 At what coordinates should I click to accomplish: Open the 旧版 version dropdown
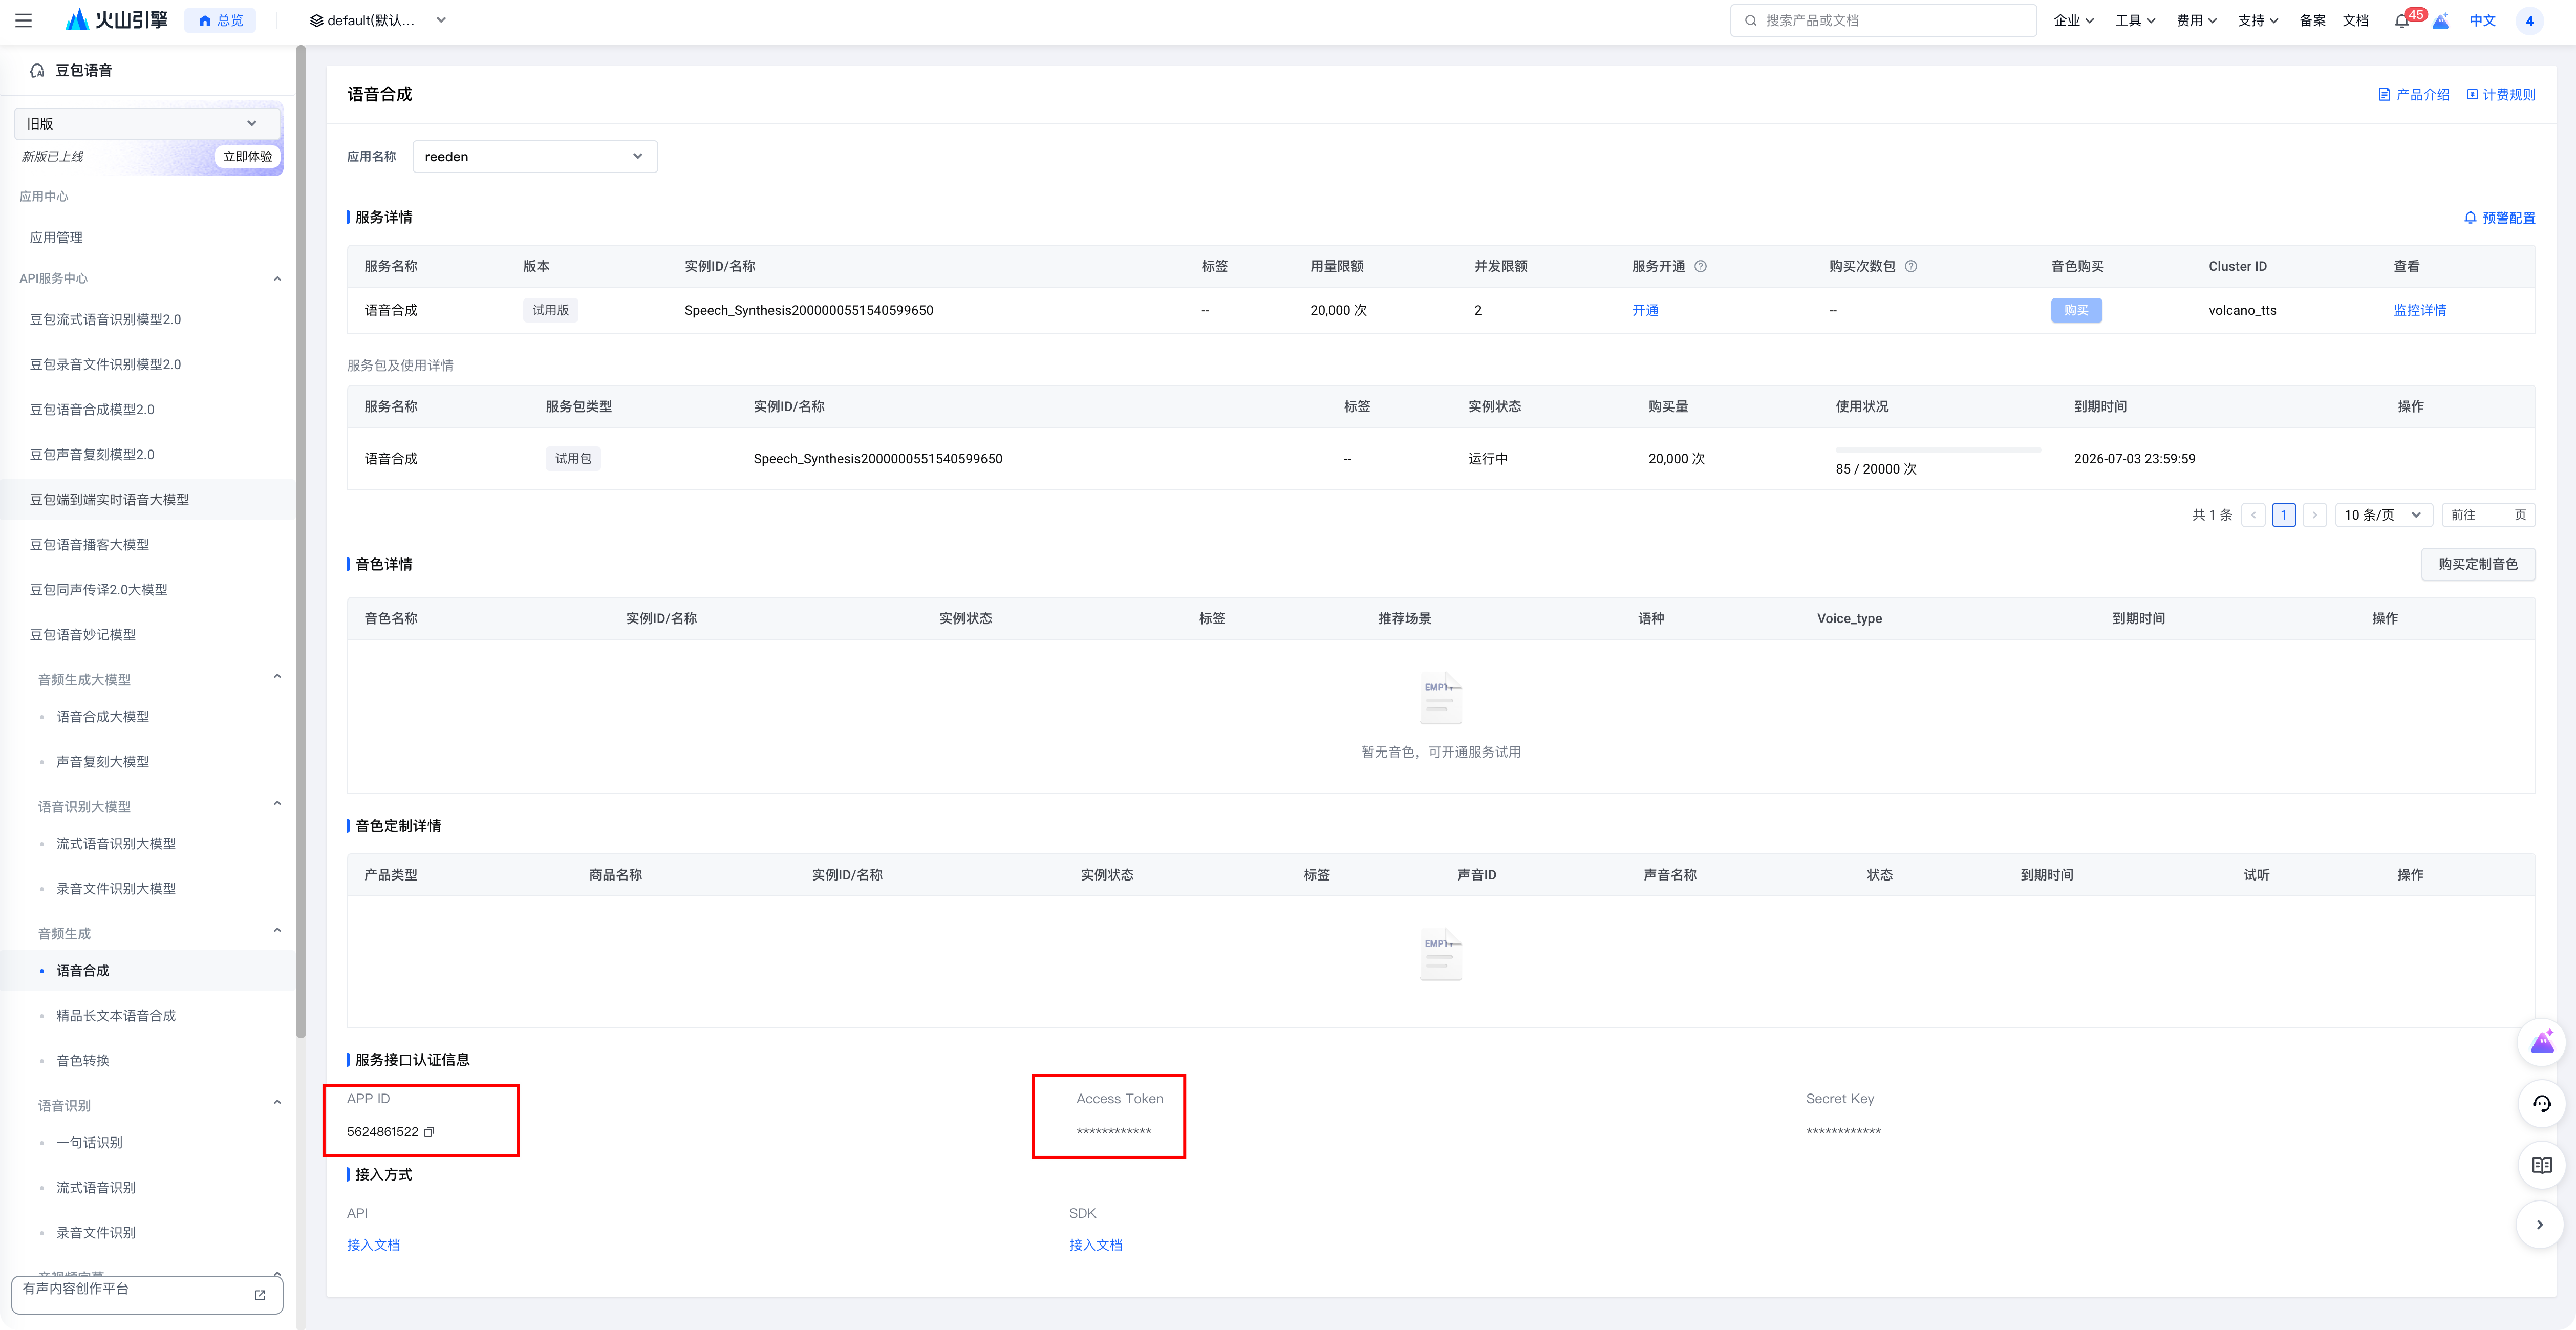coord(141,123)
